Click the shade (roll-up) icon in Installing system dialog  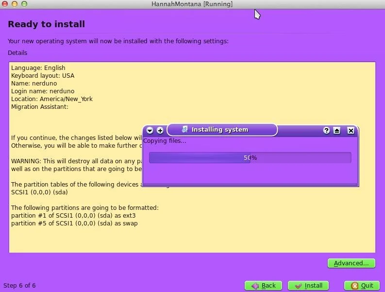(x=337, y=130)
